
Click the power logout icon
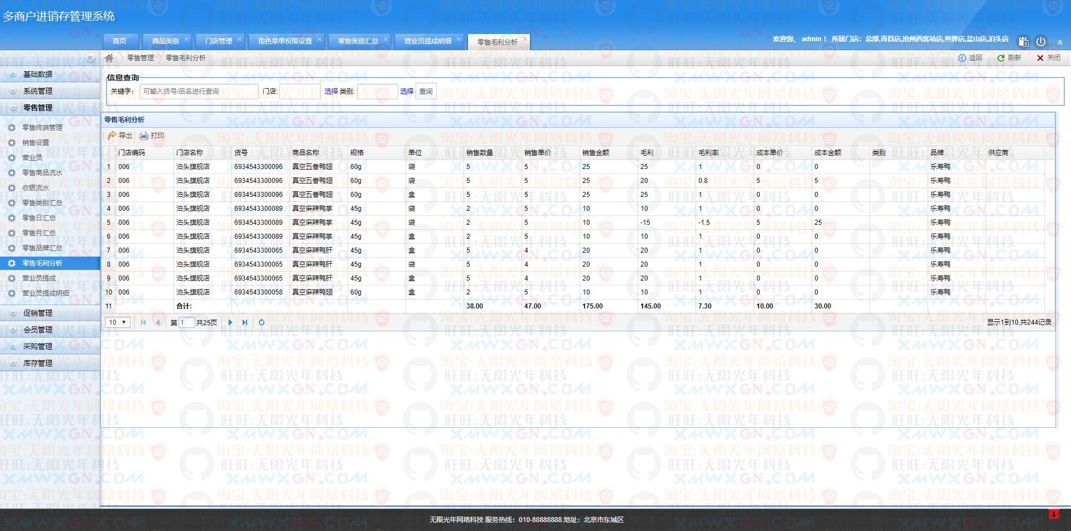coord(1041,41)
